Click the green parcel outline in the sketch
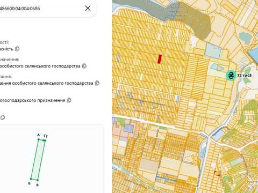Viewport: 258px width, 193px height. (x=38, y=160)
